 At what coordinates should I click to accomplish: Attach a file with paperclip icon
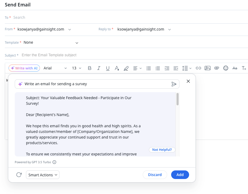coord(216,68)
